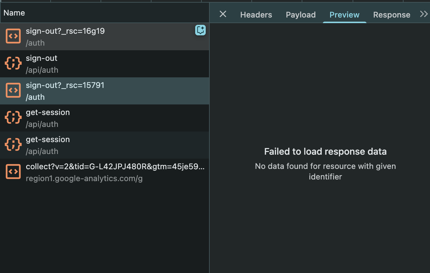
Task: Close the request details panel
Action: tap(223, 14)
